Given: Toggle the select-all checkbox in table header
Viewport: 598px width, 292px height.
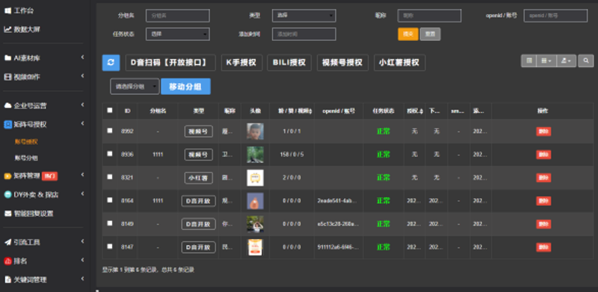Looking at the screenshot, I should pyautogui.click(x=110, y=111).
